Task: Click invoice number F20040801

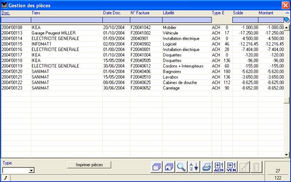Action: [141, 50]
